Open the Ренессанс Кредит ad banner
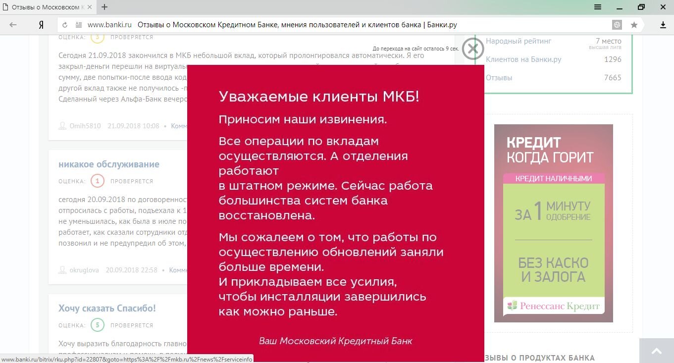674x363 pixels. pos(554,223)
